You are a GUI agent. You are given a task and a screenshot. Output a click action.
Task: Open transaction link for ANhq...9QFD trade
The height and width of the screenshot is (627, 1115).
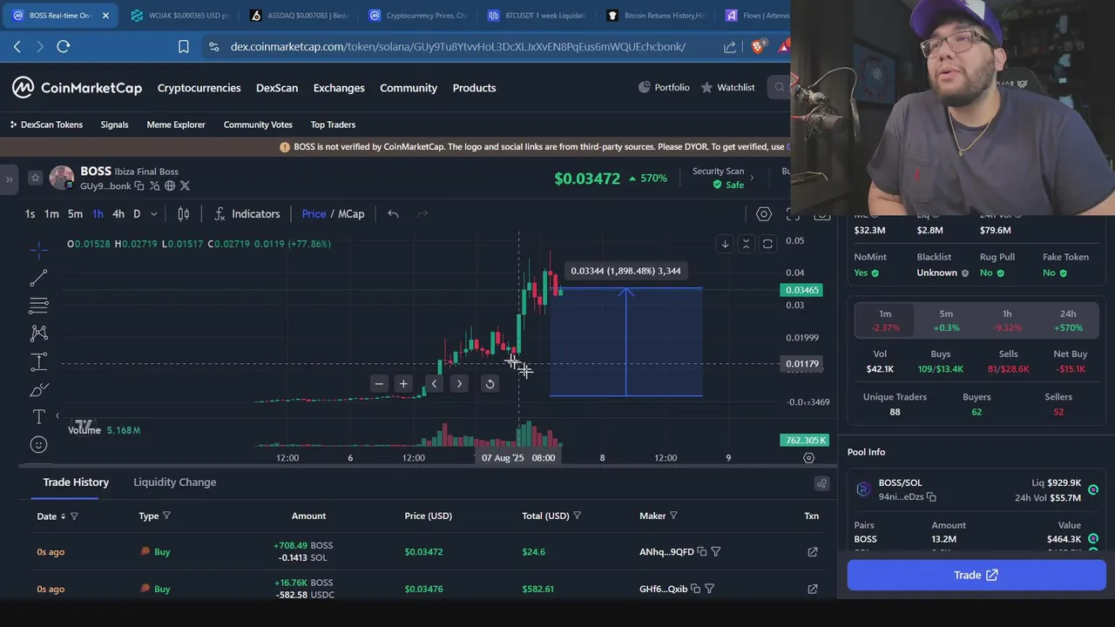813,551
